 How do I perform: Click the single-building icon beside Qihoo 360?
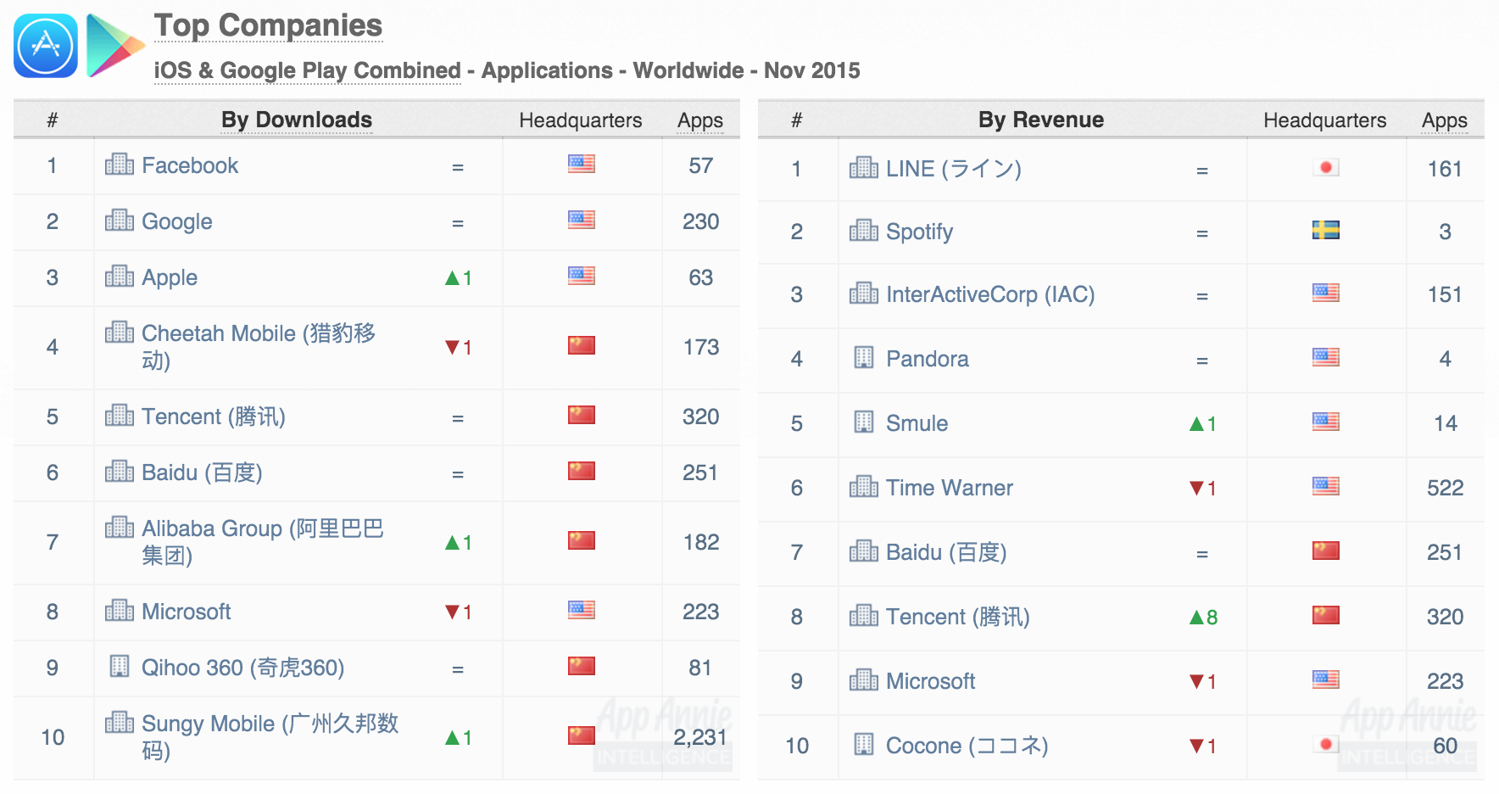tap(120, 666)
